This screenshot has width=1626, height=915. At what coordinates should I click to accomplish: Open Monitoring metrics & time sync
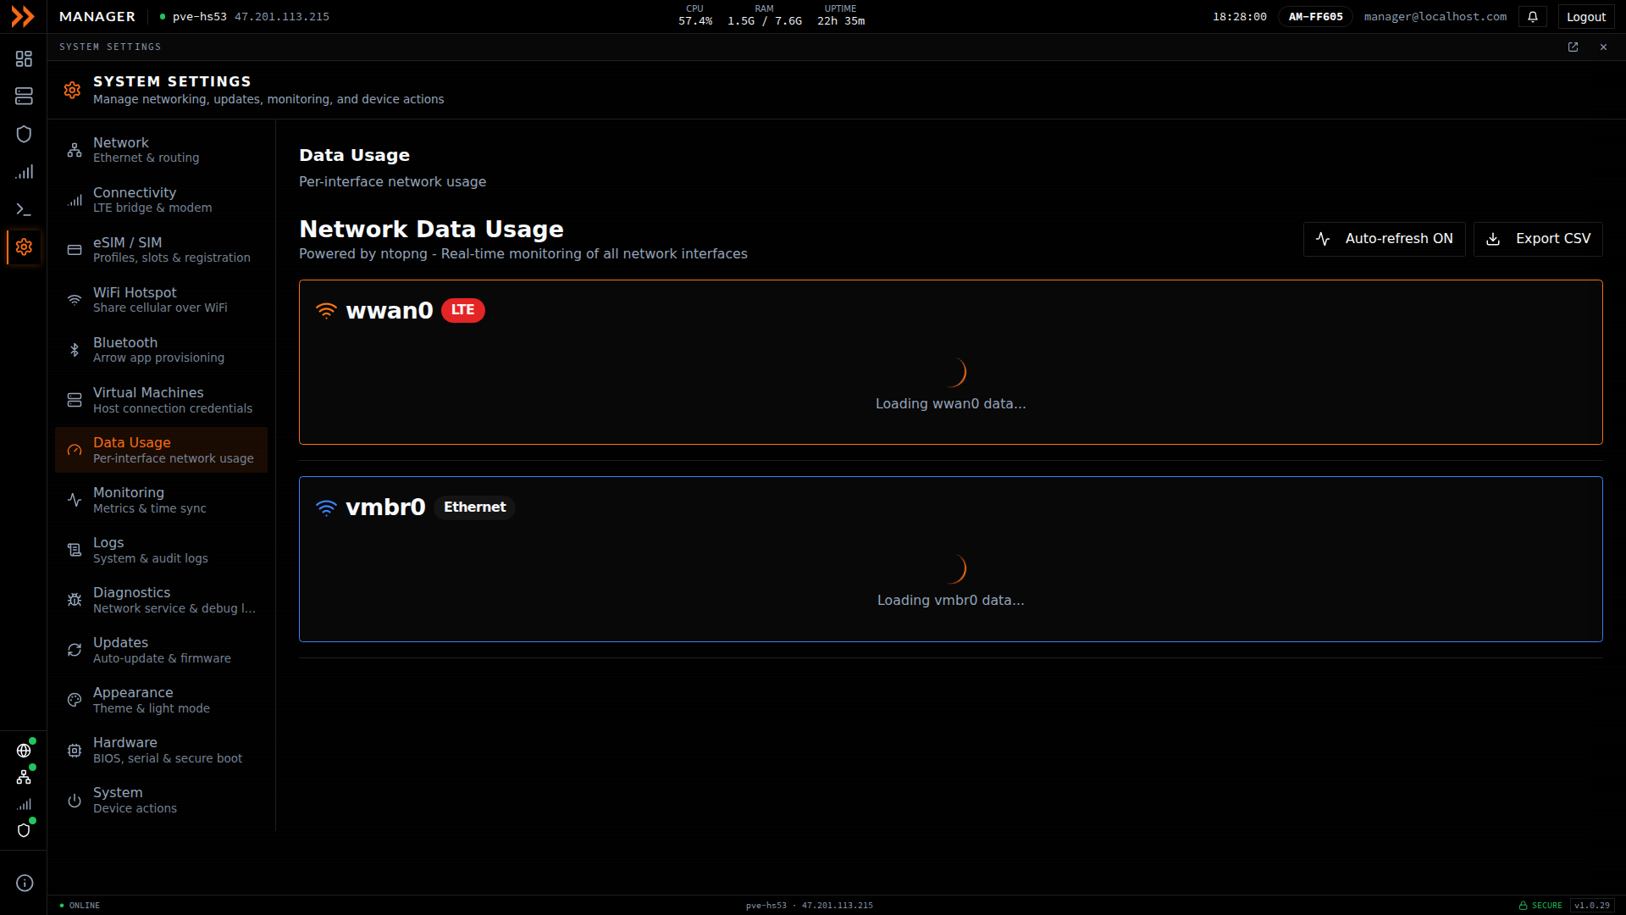pyautogui.click(x=161, y=500)
